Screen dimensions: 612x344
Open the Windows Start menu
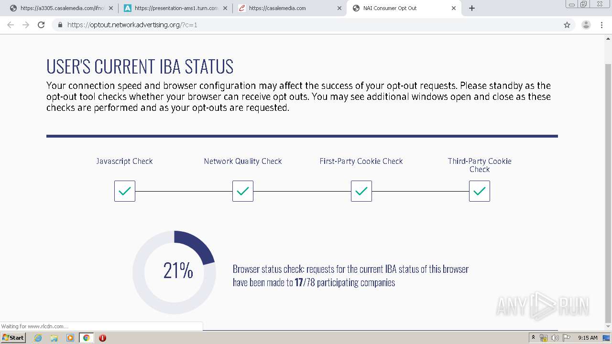click(x=13, y=338)
